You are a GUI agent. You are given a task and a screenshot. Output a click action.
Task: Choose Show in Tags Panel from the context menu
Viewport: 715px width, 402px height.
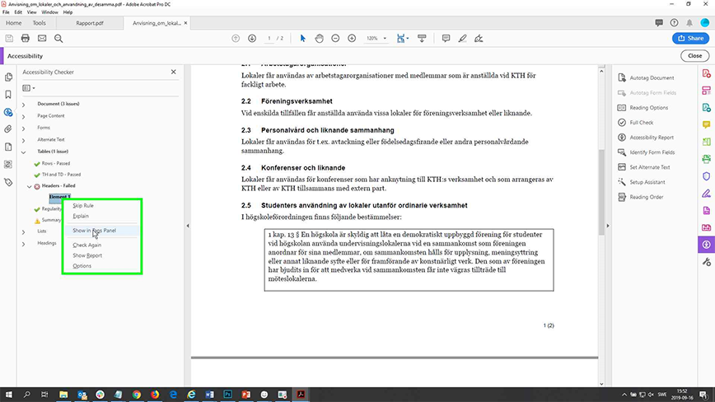tap(94, 231)
